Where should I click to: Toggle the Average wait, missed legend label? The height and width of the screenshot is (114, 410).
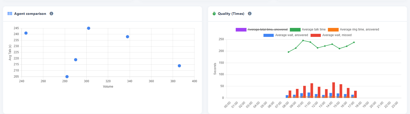[x=337, y=35]
